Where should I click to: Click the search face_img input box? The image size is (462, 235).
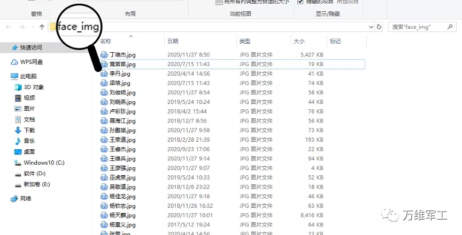pos(422,27)
